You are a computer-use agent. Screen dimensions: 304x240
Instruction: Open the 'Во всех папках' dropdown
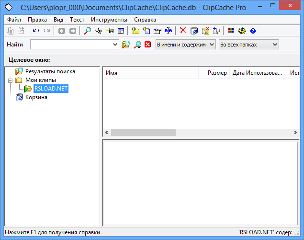[249, 45]
